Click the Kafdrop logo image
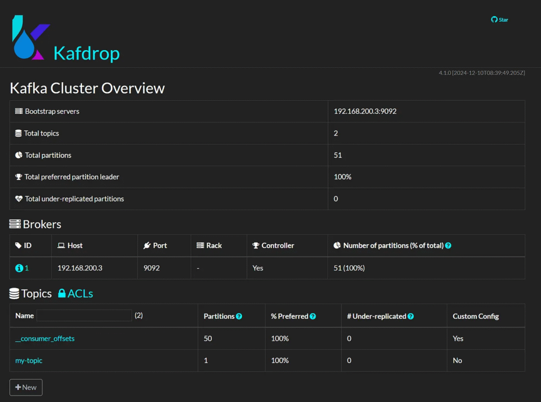 (x=31, y=37)
